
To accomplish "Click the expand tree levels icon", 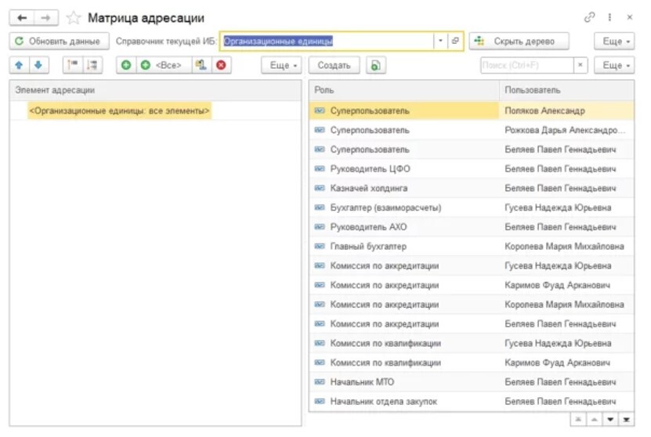I will click(92, 65).
